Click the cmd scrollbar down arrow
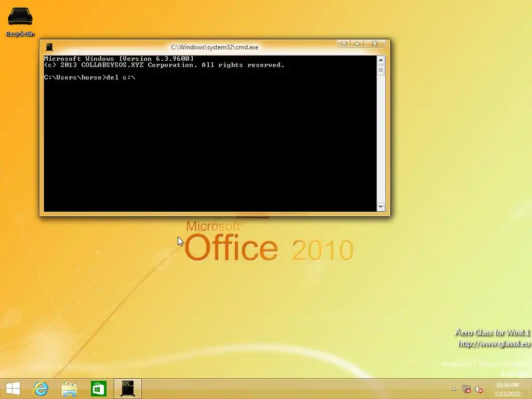The height and width of the screenshot is (399, 532). [381, 207]
